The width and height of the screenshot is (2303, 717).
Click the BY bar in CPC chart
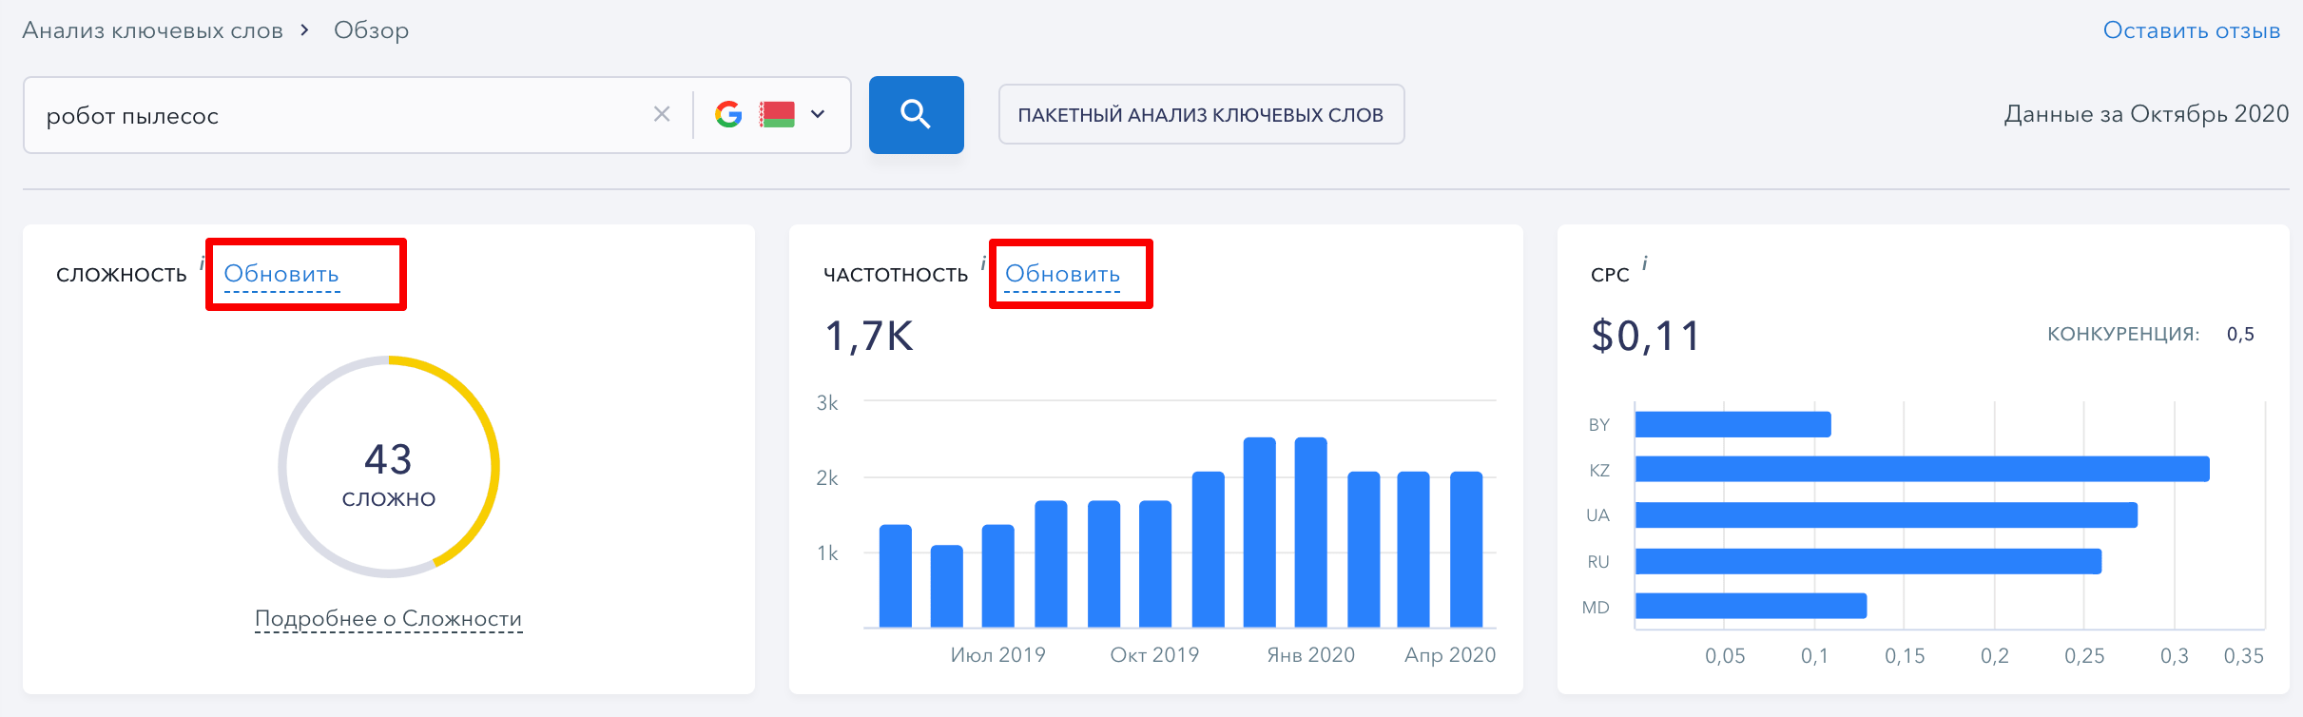point(1732,424)
